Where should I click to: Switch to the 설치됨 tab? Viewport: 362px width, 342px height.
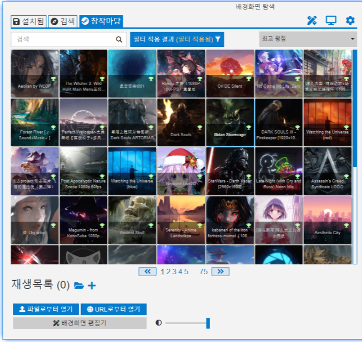pos(29,21)
